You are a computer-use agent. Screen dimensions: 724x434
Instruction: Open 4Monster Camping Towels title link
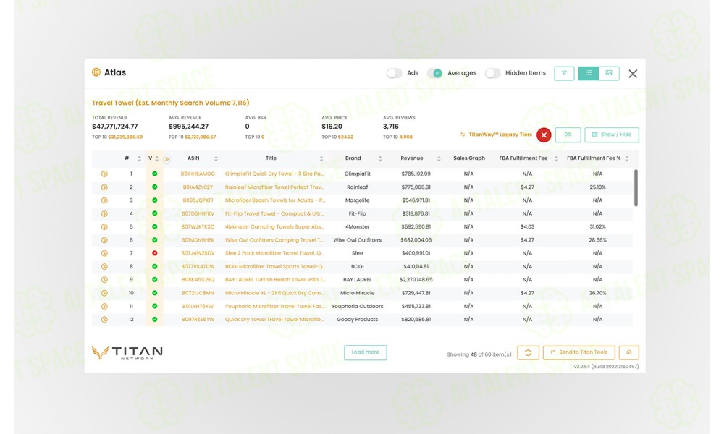pos(274,227)
